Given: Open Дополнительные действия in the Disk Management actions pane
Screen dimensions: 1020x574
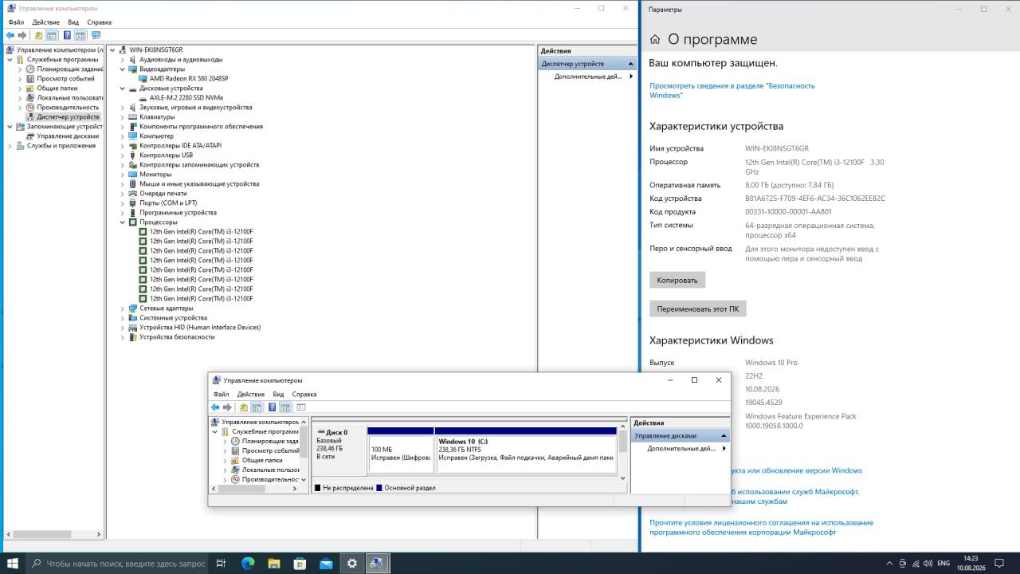Looking at the screenshot, I should point(681,449).
